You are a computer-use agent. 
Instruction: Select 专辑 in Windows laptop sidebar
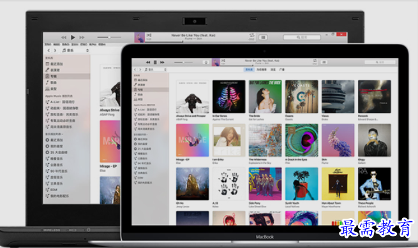tap(66, 76)
